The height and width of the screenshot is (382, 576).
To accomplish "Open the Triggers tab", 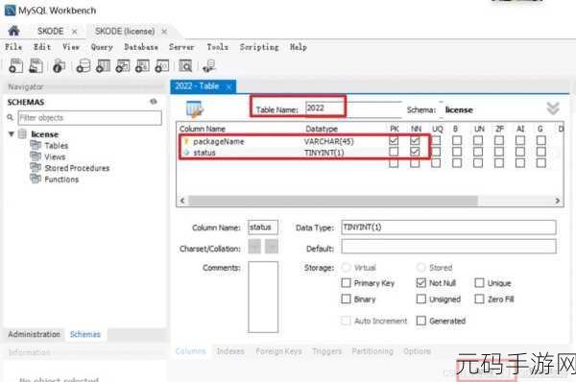I will pyautogui.click(x=327, y=351).
